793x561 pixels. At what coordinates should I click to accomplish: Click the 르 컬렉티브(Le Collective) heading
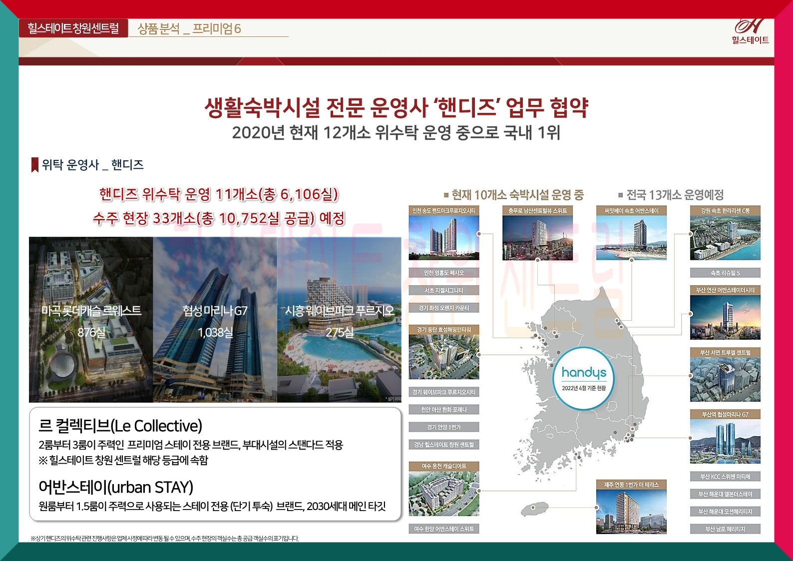point(120,426)
